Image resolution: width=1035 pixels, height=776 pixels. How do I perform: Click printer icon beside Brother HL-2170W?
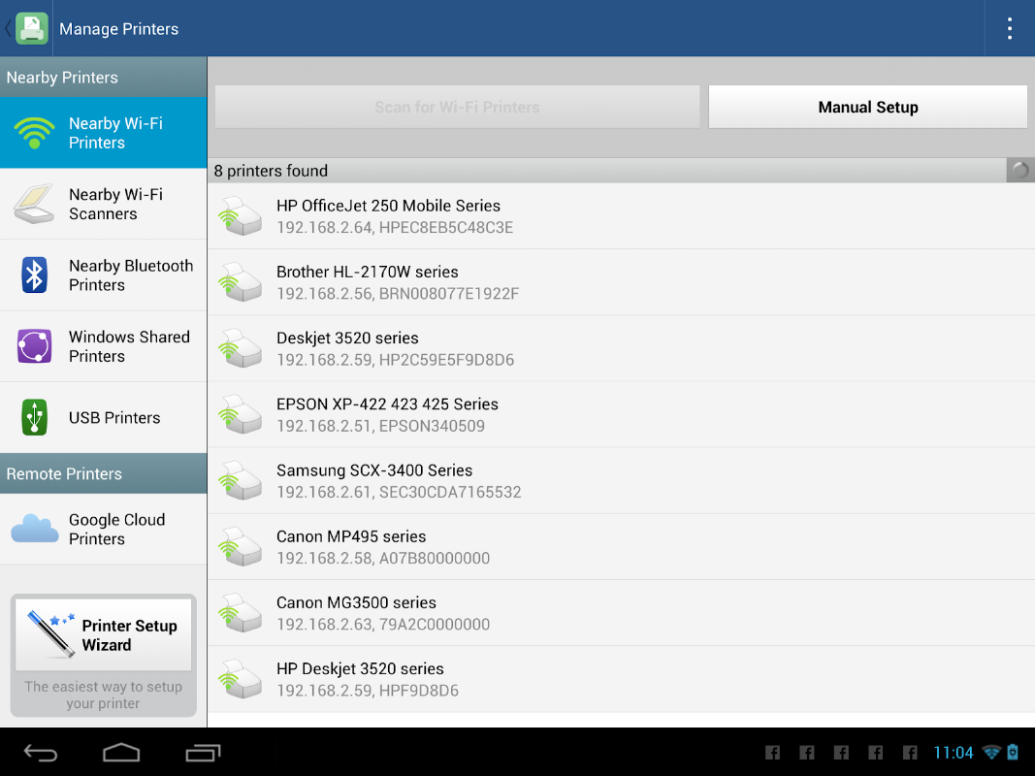coord(241,282)
